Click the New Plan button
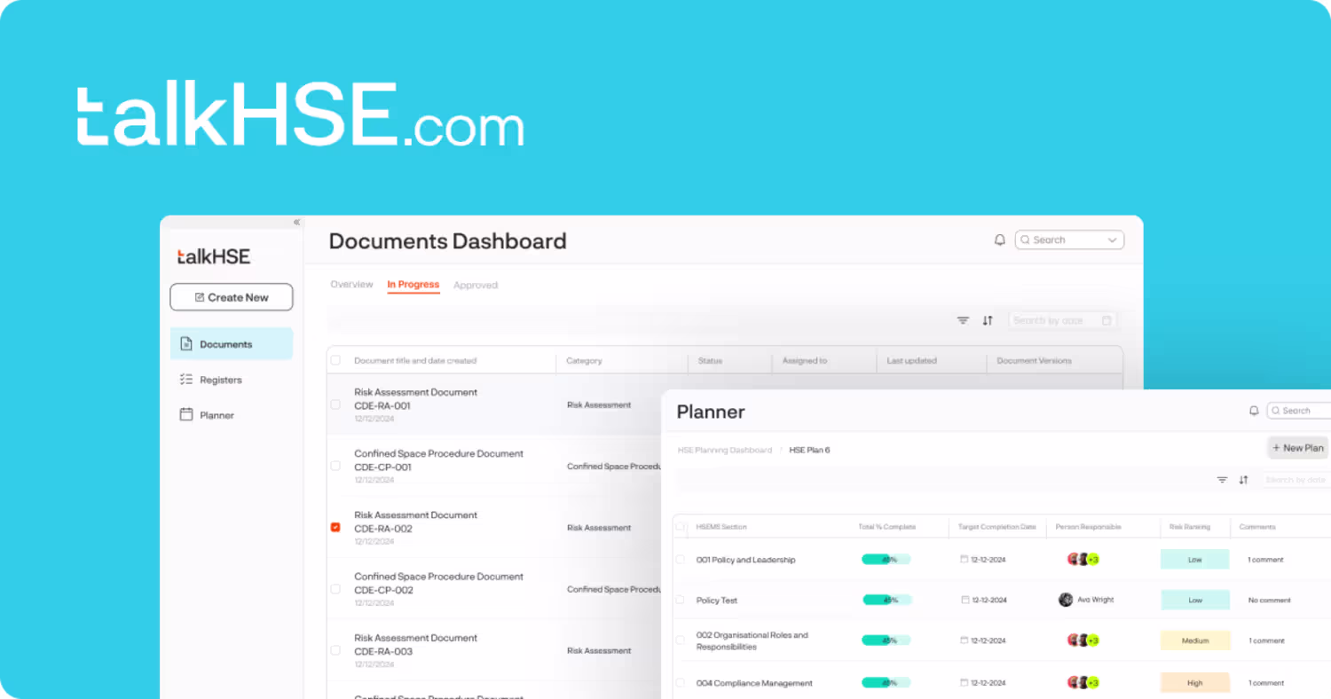1331x699 pixels. pyautogui.click(x=1297, y=448)
